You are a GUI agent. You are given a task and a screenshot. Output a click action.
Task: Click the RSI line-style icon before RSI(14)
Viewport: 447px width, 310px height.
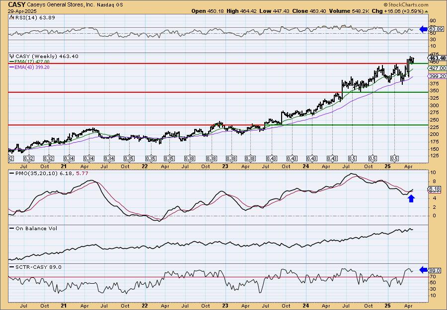click(x=11, y=17)
